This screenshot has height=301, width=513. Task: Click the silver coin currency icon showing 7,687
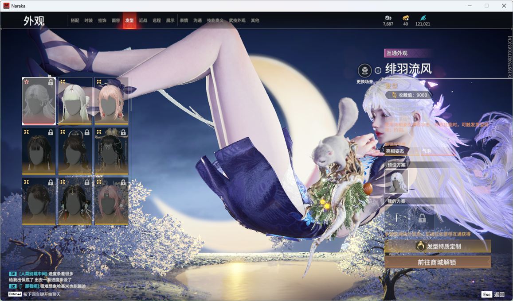(x=388, y=18)
